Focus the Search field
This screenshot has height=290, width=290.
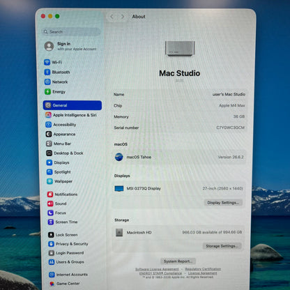71,31
